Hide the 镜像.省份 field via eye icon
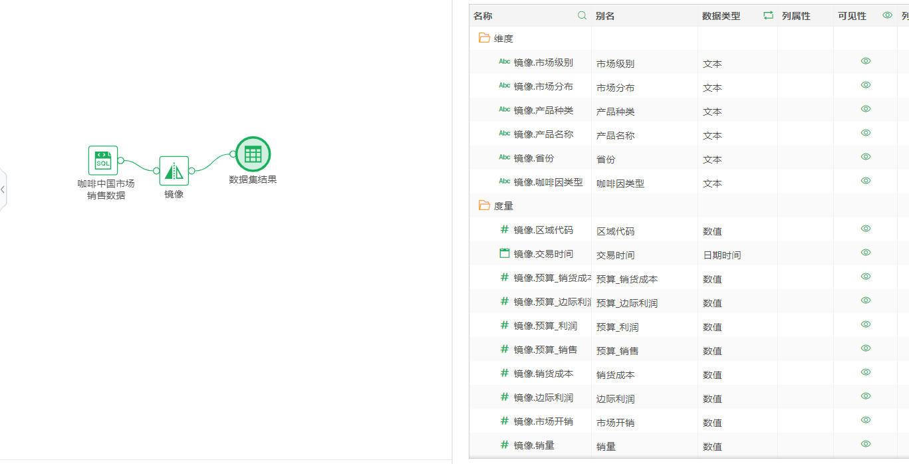The image size is (909, 464). 866,157
